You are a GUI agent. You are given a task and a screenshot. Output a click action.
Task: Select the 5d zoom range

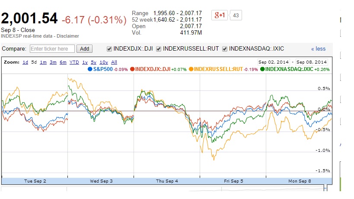point(34,62)
